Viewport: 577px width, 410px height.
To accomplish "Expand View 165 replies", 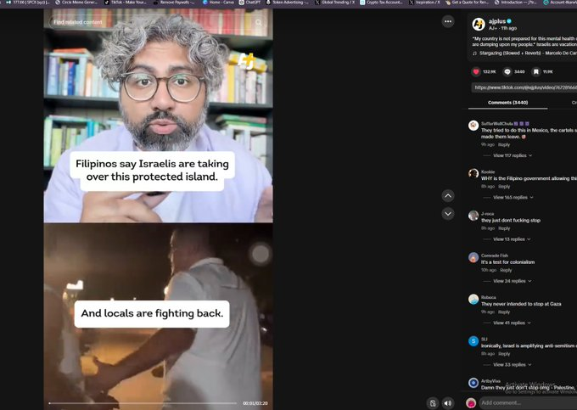I will [513, 198].
